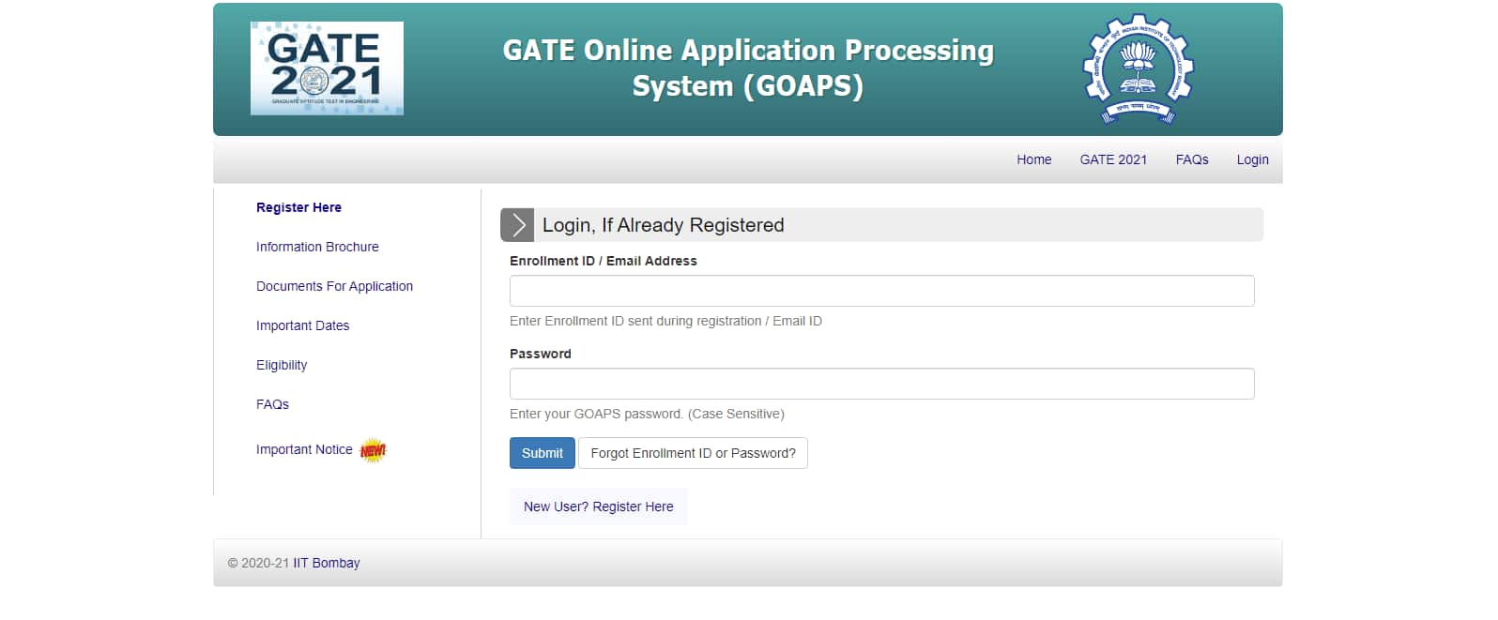Open Documents For Application link
This screenshot has height=620, width=1498.
click(x=334, y=286)
